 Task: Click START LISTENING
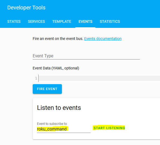pos(109,128)
